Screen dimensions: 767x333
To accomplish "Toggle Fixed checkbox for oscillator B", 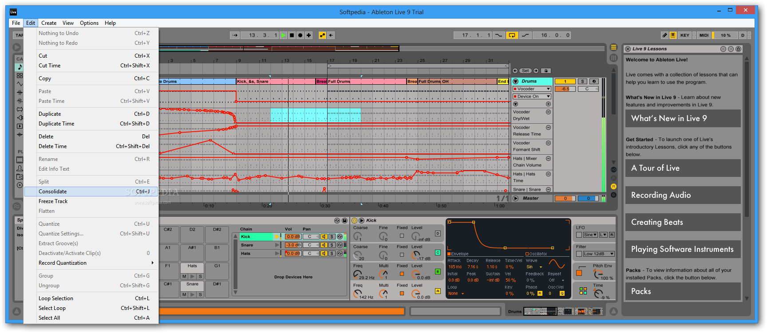I will click(x=402, y=274).
